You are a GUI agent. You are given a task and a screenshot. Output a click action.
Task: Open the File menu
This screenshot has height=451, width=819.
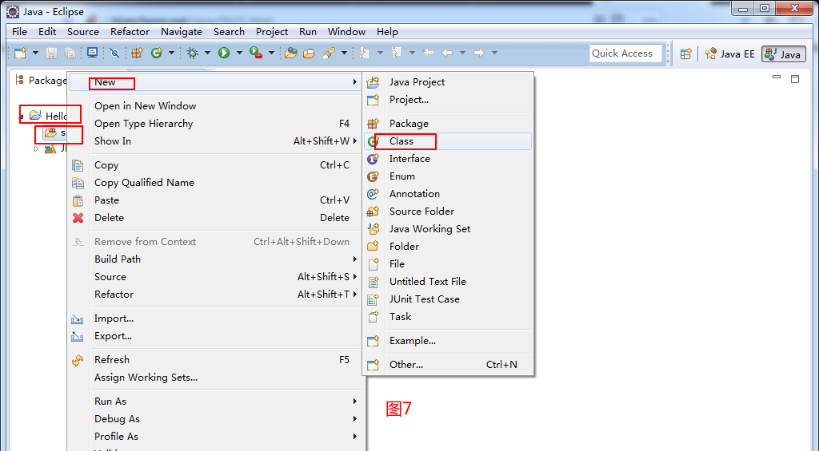click(19, 32)
